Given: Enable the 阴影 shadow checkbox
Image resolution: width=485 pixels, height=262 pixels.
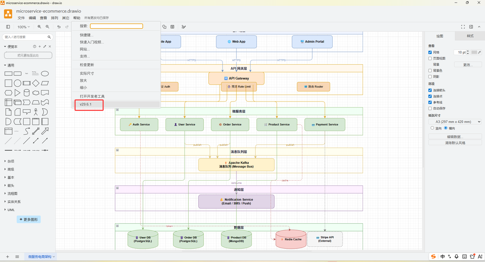Looking at the screenshot, I should coord(430,76).
